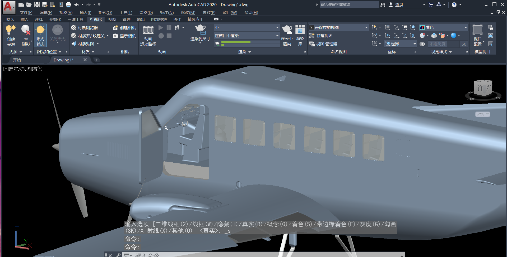This screenshot has width=507, height=257.
Task: Click the Save icon in quick access toolbar
Action: [x=37, y=4]
